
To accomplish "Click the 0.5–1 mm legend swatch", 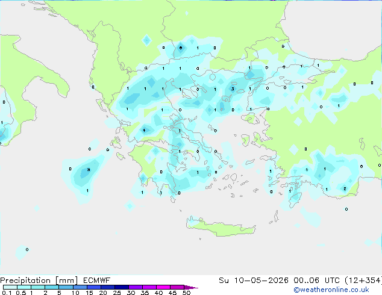I will (x=24, y=287).
